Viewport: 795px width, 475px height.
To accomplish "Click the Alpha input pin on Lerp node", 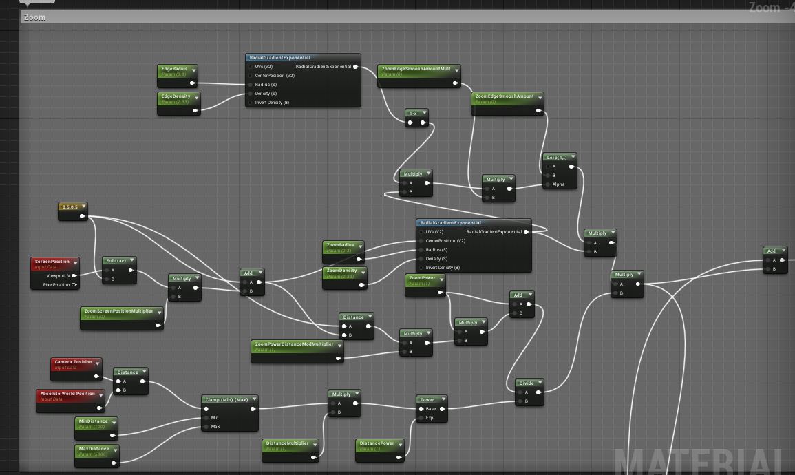I will (x=548, y=184).
